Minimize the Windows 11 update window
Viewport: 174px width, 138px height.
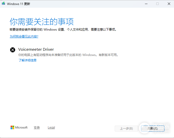click(x=146, y=4)
